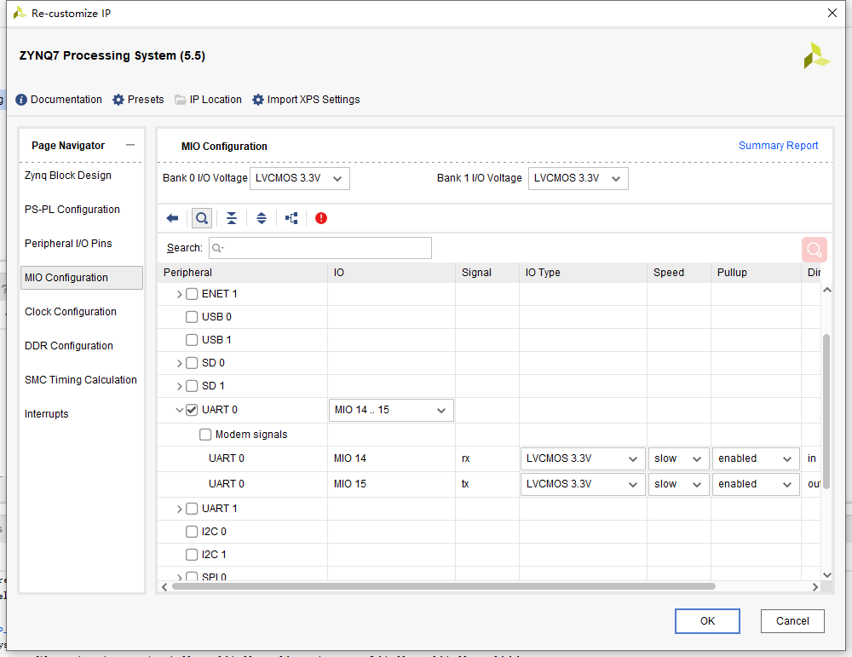This screenshot has height=657, width=852.
Task: Collapse the UART 0 tree node
Action: point(179,410)
